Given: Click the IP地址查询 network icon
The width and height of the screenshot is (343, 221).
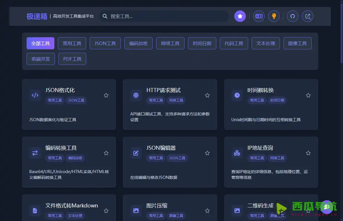Looking at the screenshot, I should pyautogui.click(x=237, y=153).
